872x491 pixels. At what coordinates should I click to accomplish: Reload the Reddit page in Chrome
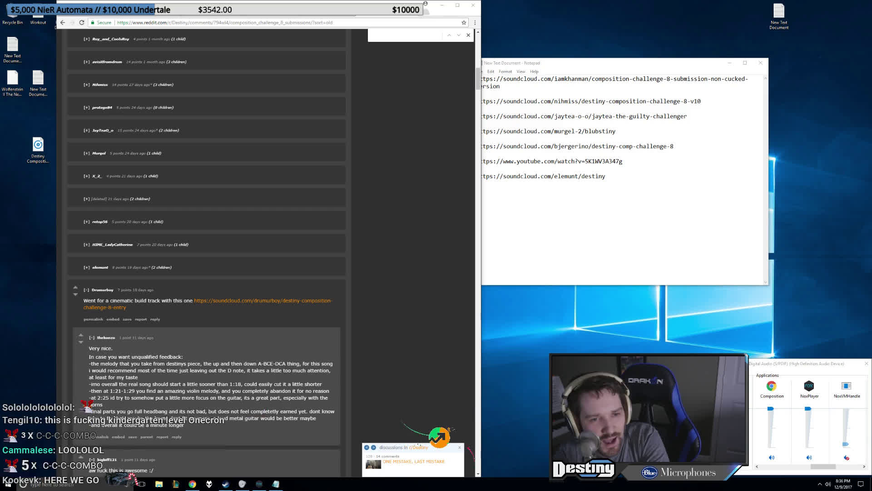(82, 22)
